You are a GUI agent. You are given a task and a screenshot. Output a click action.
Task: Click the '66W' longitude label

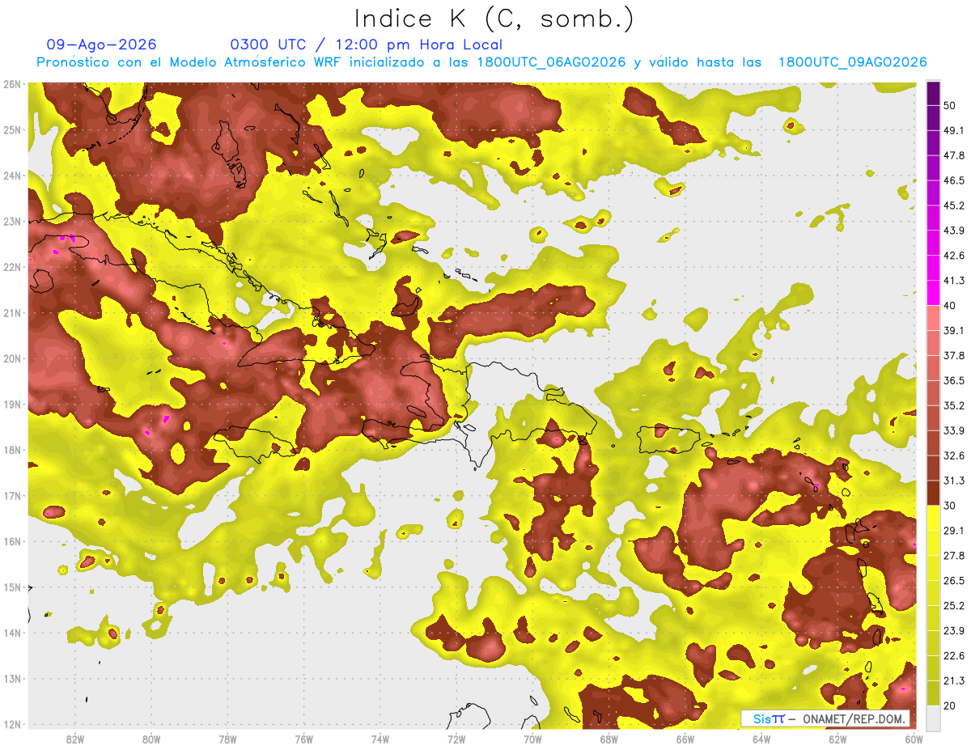click(685, 739)
